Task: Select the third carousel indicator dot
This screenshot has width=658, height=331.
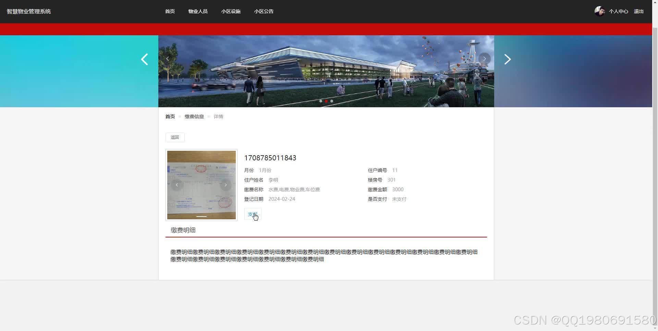Action: [x=331, y=101]
